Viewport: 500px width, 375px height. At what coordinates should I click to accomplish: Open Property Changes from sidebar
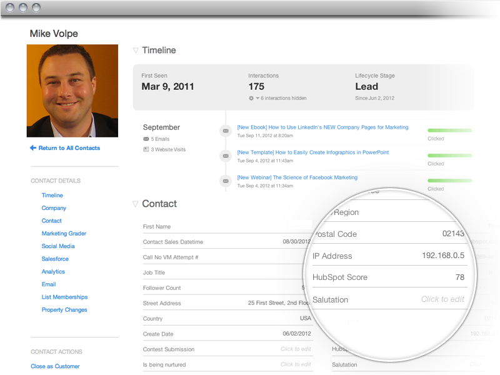pos(64,309)
